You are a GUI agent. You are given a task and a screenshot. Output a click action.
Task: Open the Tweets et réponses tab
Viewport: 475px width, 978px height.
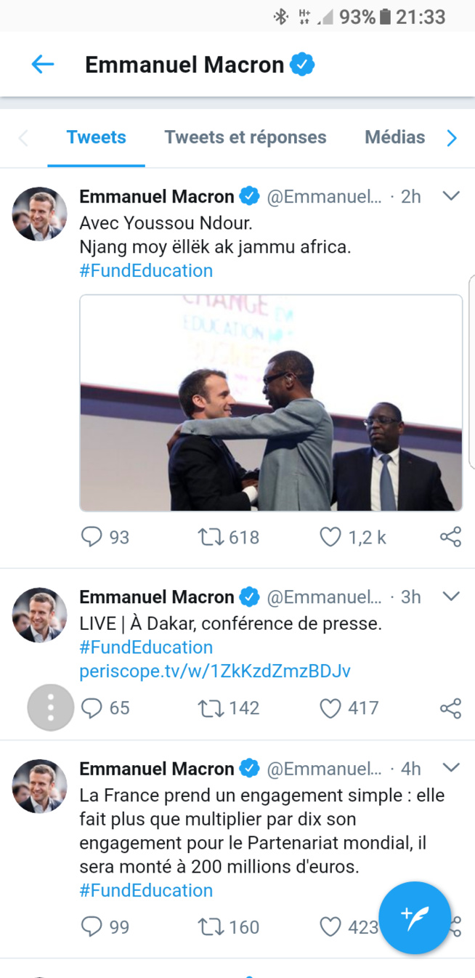(245, 137)
